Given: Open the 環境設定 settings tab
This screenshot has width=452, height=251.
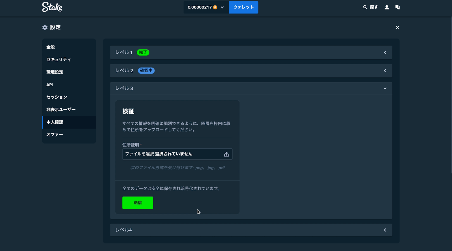Looking at the screenshot, I should [69, 72].
